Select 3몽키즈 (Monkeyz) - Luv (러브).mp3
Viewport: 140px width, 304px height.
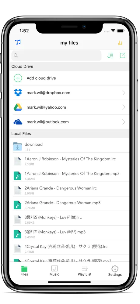(x=55, y=232)
